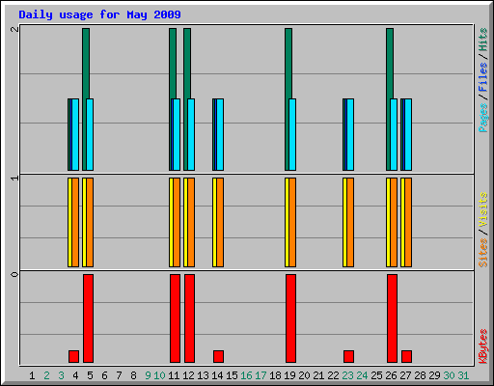Select the green "Hits" legend label

point(483,40)
